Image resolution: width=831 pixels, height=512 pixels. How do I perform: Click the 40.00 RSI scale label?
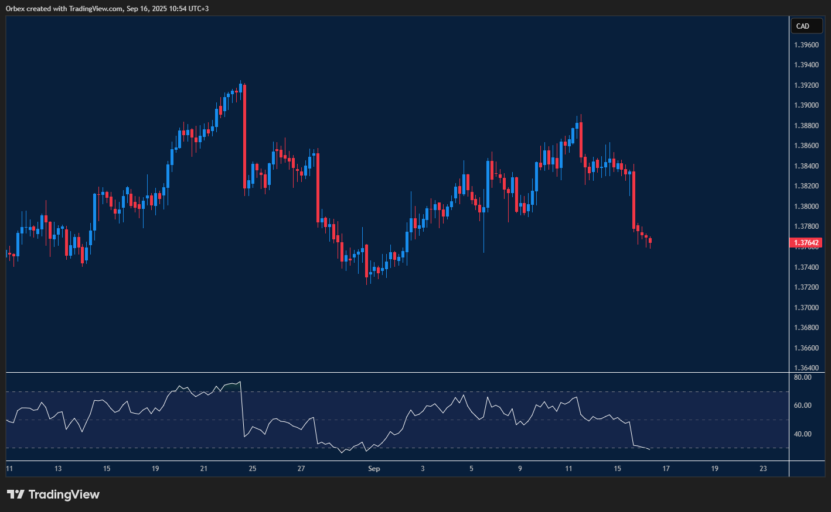coord(802,434)
